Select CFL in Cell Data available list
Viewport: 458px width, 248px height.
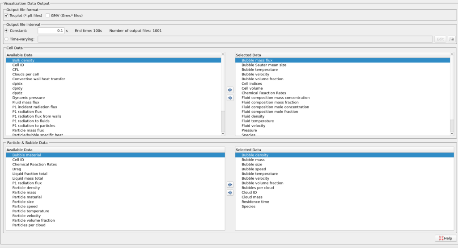tap(15, 70)
